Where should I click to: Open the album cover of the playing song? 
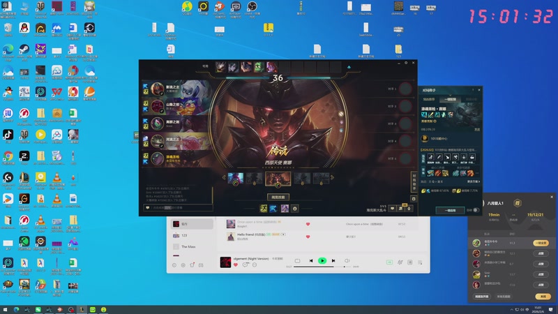(225, 262)
